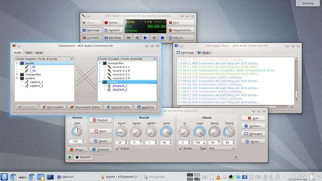Click the Disconnetti Tutto button
322x181 pixels.
(84, 107)
